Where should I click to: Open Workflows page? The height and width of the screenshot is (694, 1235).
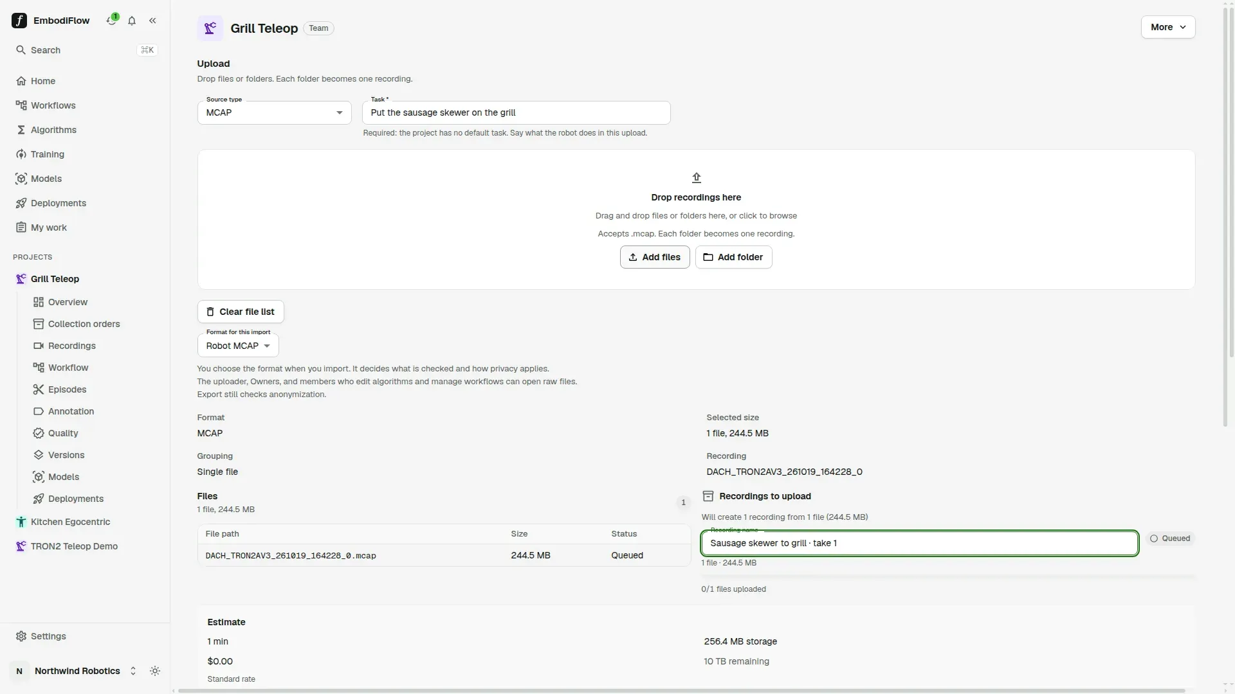(86, 105)
